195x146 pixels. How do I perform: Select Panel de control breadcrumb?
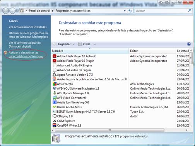click(39, 11)
